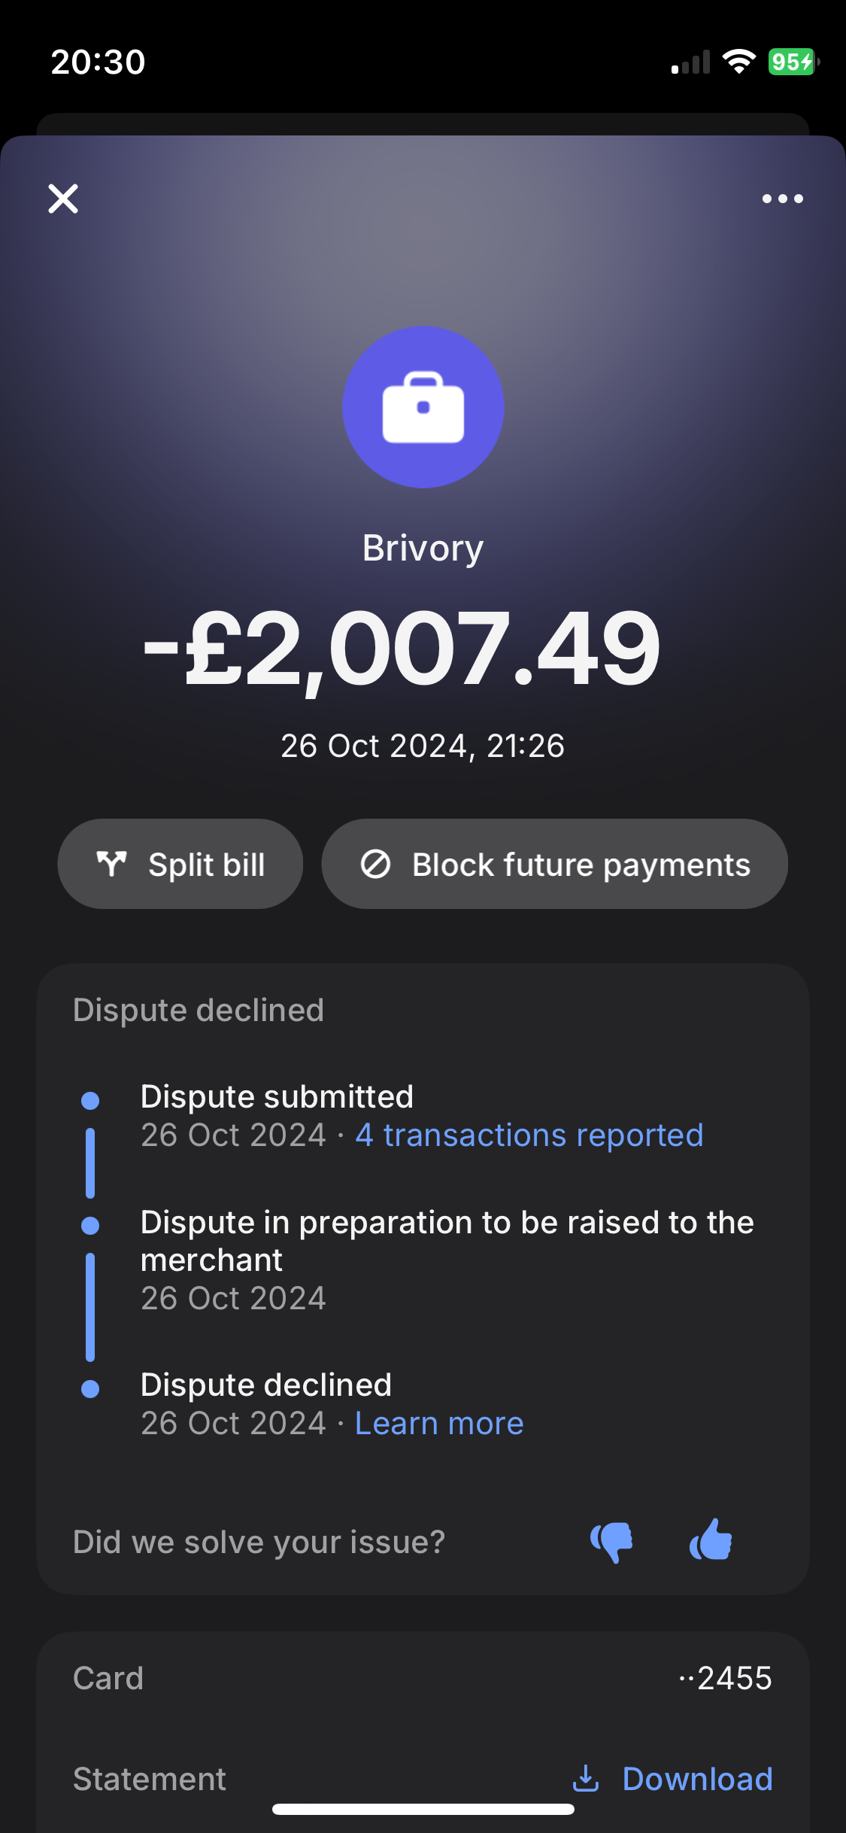Open Learn more about declined dispute
Viewport: 846px width, 1833px height.
pos(439,1423)
